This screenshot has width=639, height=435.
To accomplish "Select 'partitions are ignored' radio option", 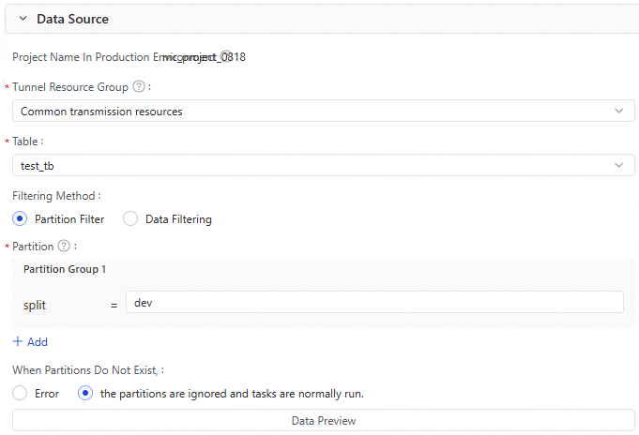I will pyautogui.click(x=85, y=394).
